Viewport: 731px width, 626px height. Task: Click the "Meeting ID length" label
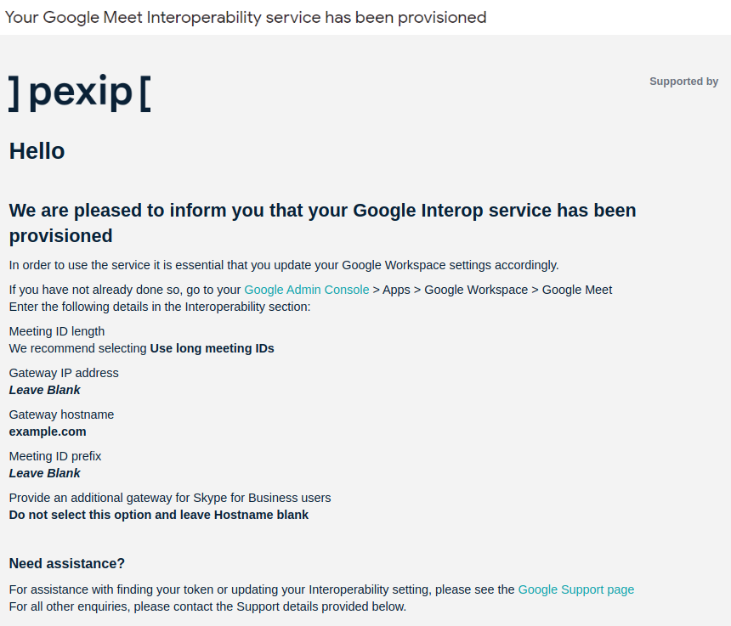click(57, 331)
